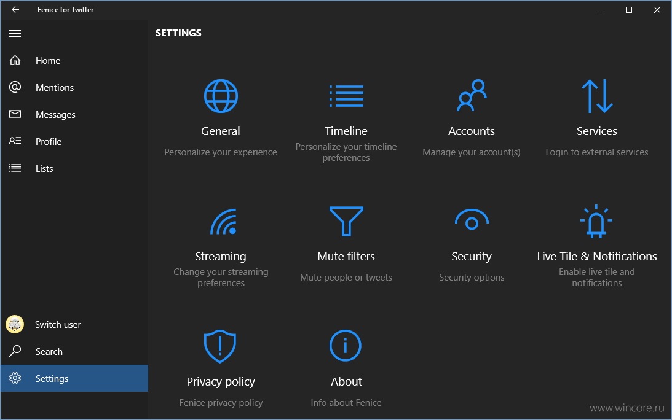Click "Enable live tile and notifications" description

[597, 278]
